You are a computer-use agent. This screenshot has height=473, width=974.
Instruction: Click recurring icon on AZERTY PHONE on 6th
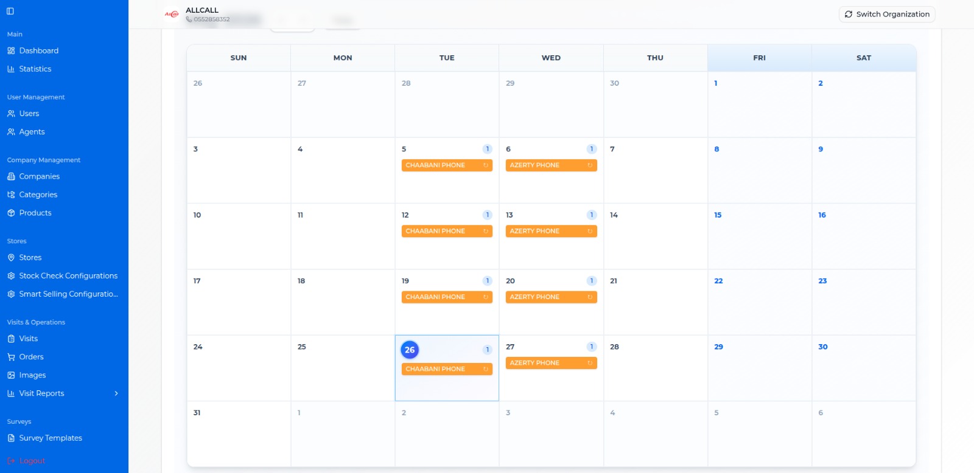point(590,165)
